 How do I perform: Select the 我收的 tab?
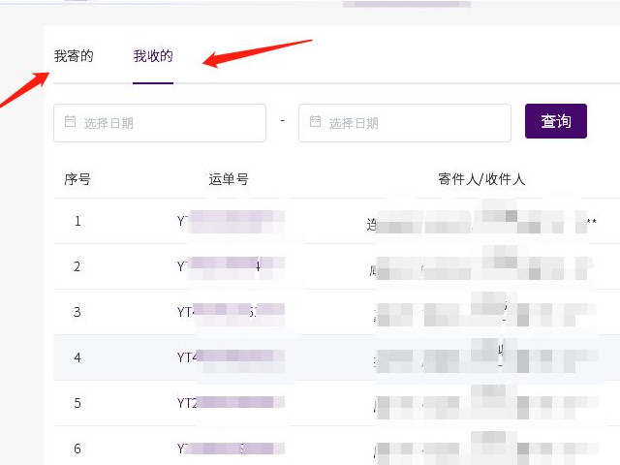(x=153, y=56)
